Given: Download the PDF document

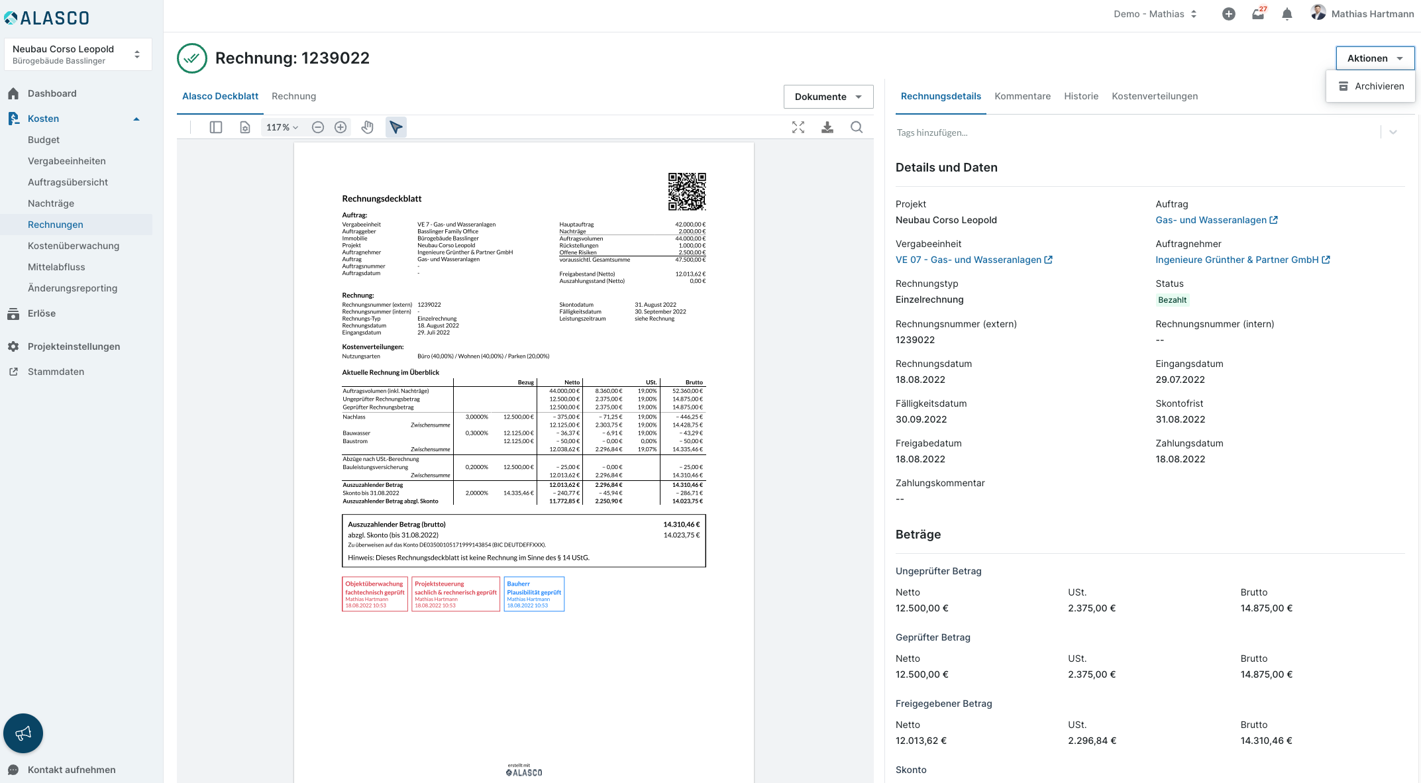Looking at the screenshot, I should point(827,127).
